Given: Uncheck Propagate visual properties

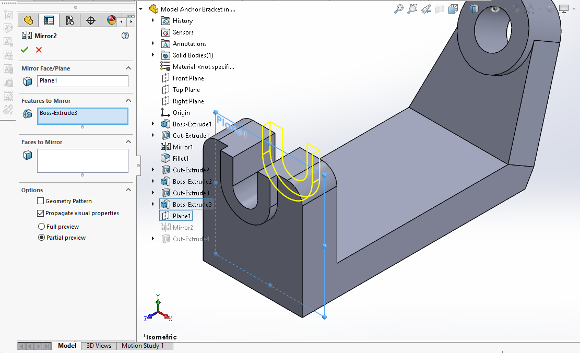Looking at the screenshot, I should point(41,213).
